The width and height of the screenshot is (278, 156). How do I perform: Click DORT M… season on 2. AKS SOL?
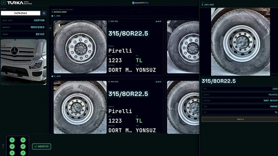click(x=120, y=130)
